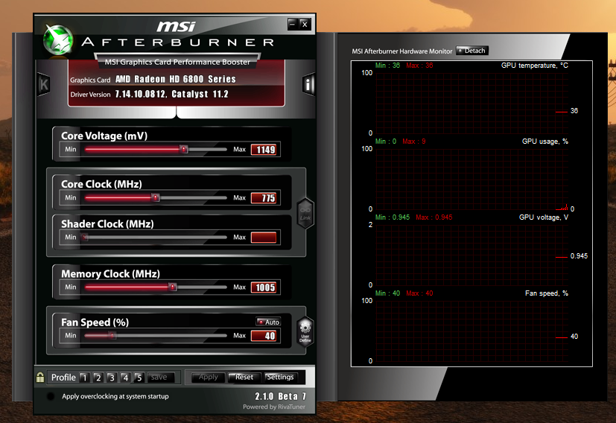Open the information i icon

pos(309,84)
